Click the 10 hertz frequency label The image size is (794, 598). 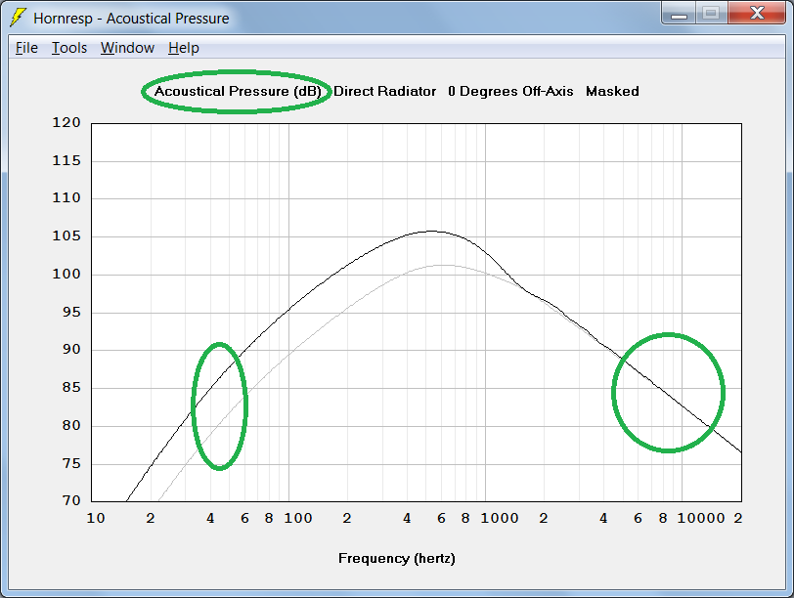[x=96, y=518]
